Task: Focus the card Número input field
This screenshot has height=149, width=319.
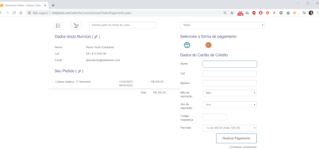Action: (x=230, y=83)
